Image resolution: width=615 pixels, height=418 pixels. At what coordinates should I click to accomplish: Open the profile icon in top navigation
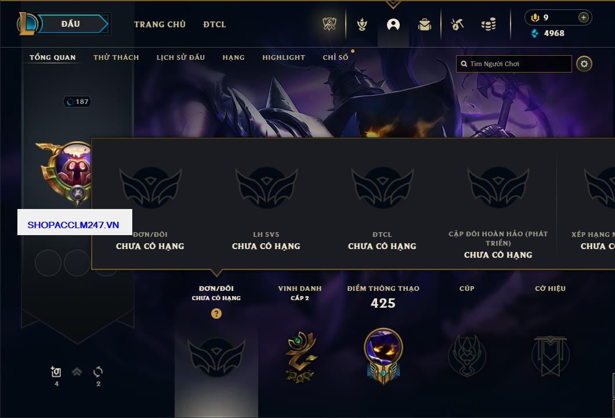(393, 25)
